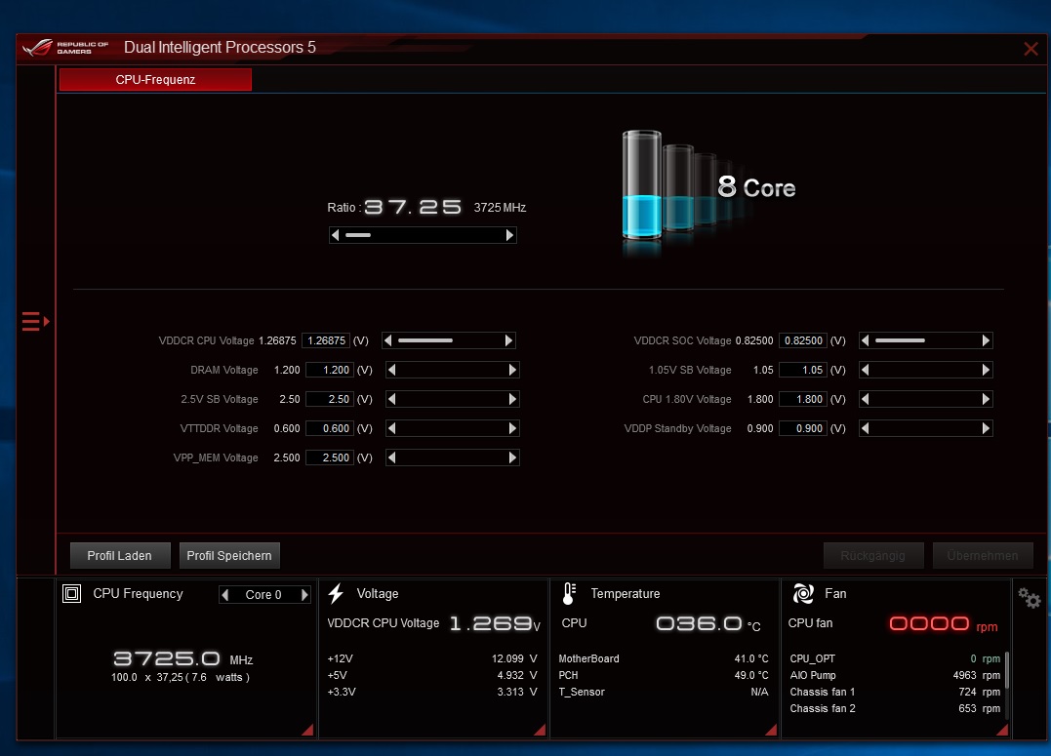The image size is (1051, 756).
Task: Increase VTTDDR Voltage with right arrow
Action: 512,428
